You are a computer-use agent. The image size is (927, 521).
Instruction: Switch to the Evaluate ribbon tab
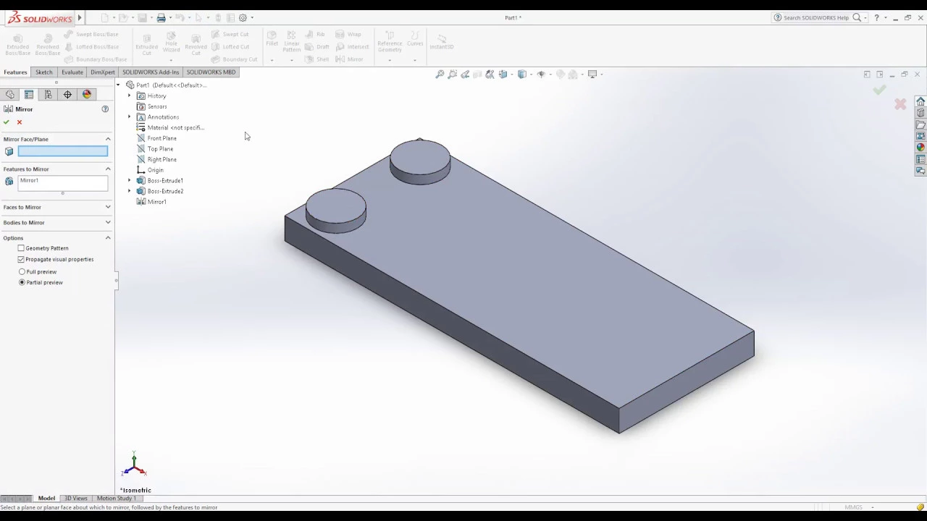click(72, 72)
